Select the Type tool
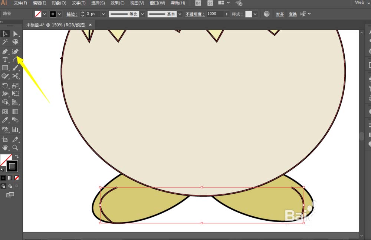This screenshot has height=240, width=371. [5, 60]
